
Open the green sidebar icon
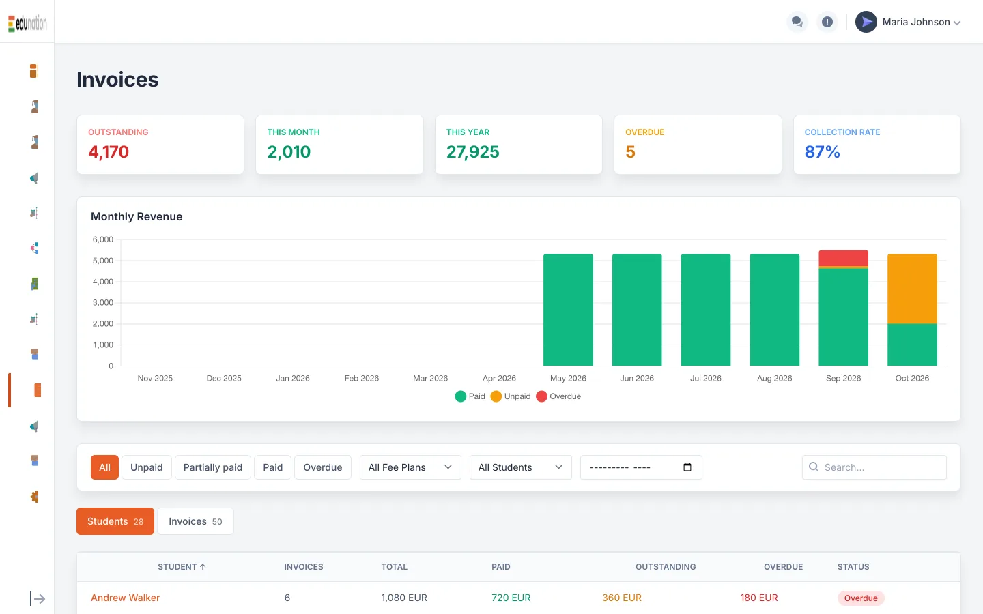click(x=34, y=284)
